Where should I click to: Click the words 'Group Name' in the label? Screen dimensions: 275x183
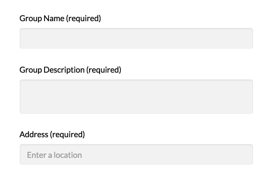tap(42, 19)
